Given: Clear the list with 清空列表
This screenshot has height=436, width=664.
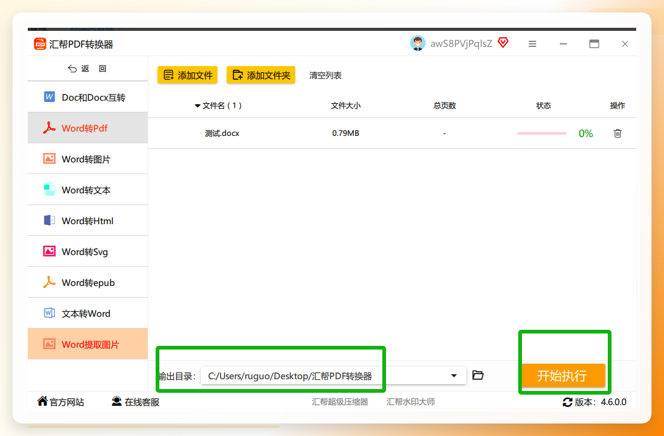Looking at the screenshot, I should click(x=326, y=75).
